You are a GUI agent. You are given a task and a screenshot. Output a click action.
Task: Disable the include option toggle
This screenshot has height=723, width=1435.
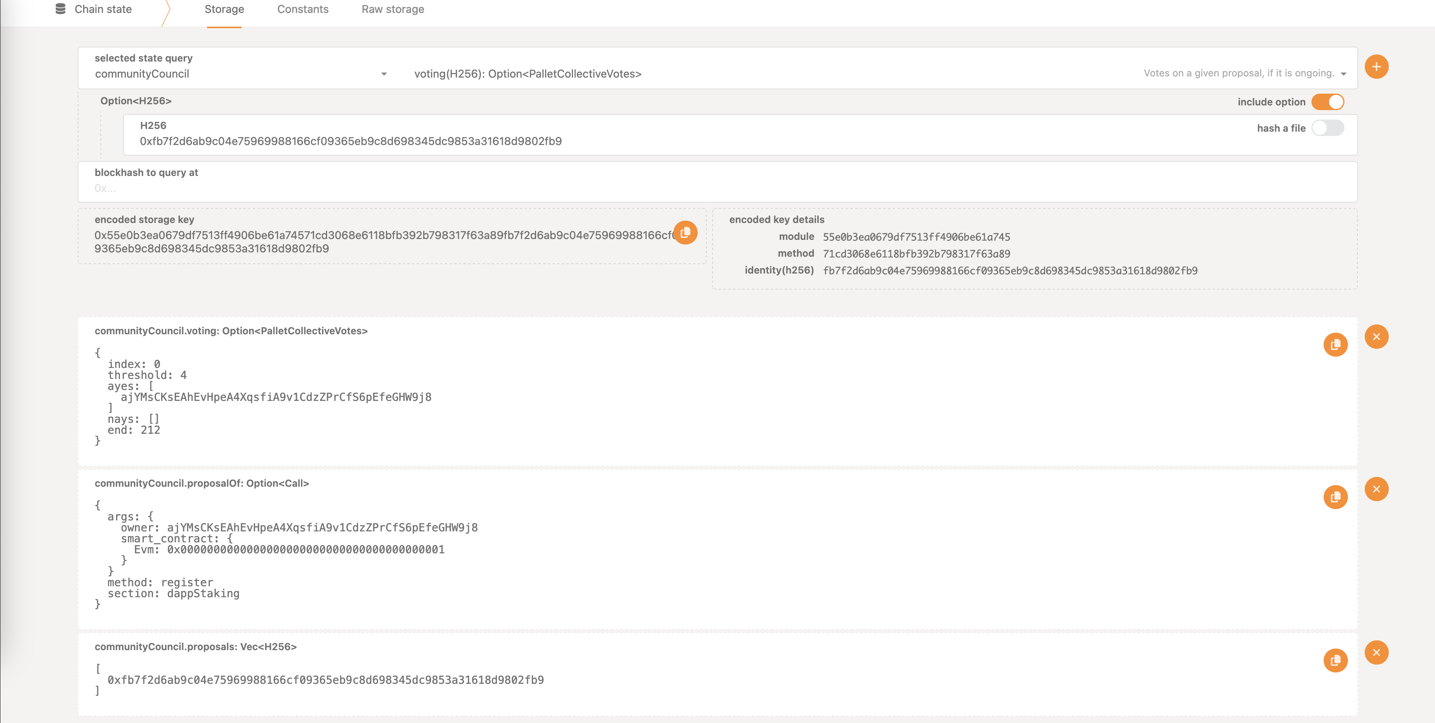pyautogui.click(x=1328, y=102)
